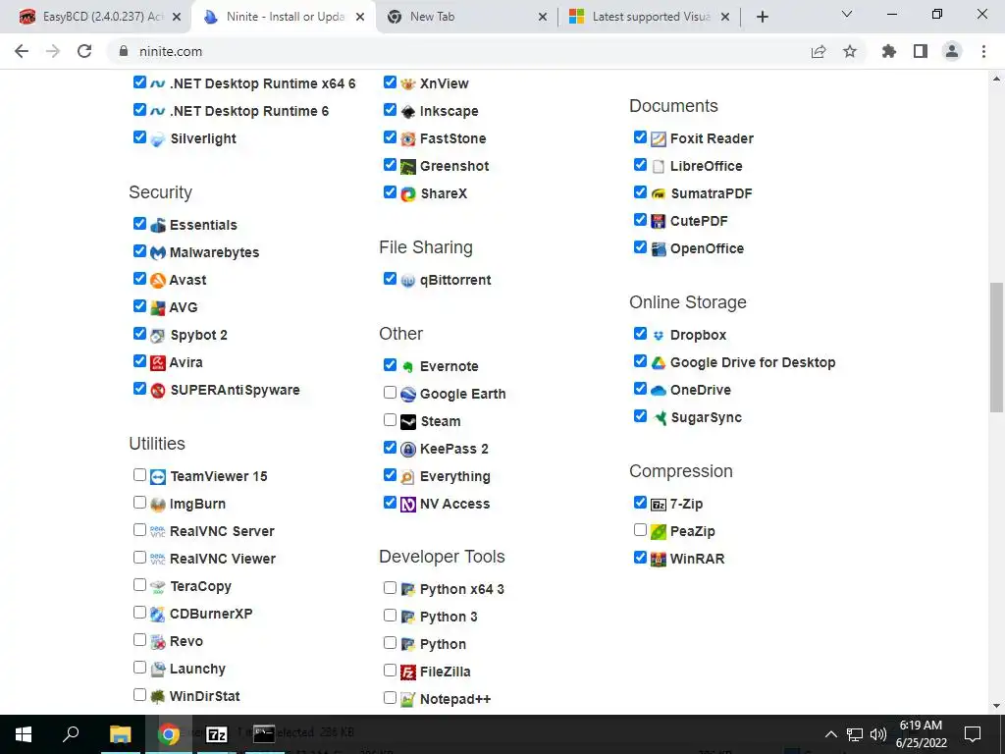This screenshot has height=754, width=1005.
Task: Open Chrome side panel icon
Action: coord(921,51)
